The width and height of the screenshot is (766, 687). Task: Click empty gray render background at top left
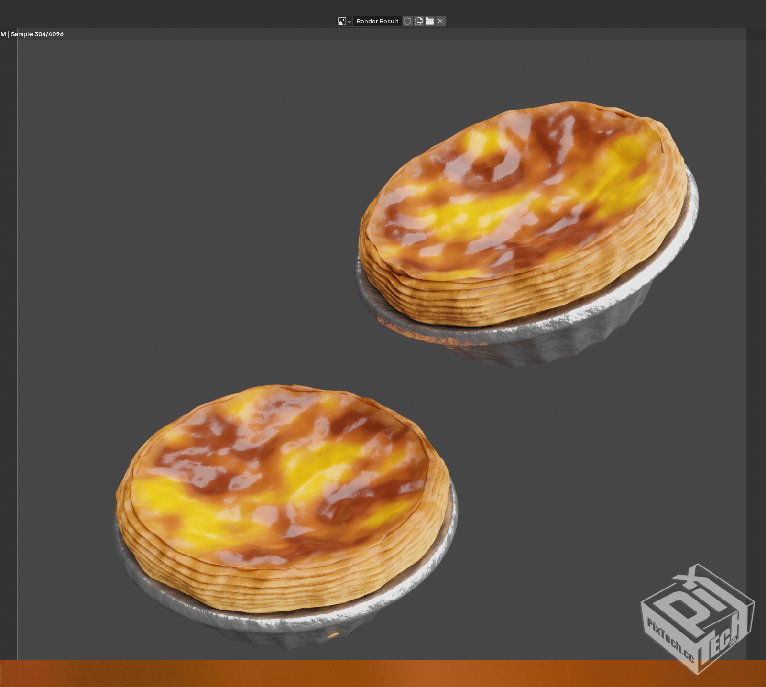(x=143, y=143)
